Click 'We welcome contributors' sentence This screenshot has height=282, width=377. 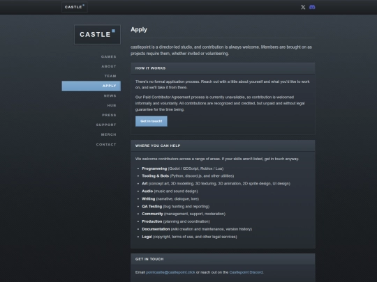point(217,159)
